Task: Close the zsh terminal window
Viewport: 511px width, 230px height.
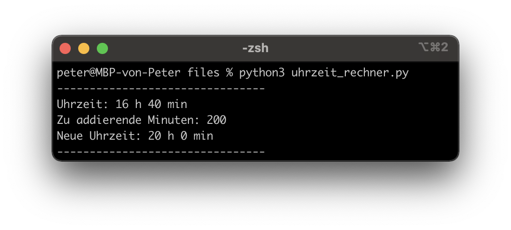Action: pyautogui.click(x=65, y=48)
